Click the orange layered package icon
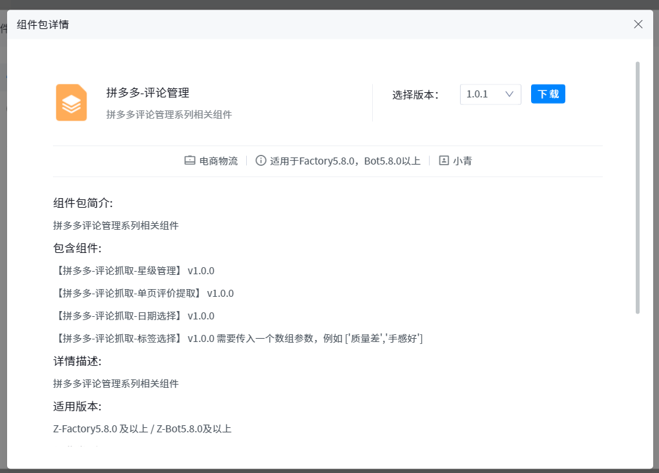The height and width of the screenshot is (473, 659). pyautogui.click(x=71, y=103)
